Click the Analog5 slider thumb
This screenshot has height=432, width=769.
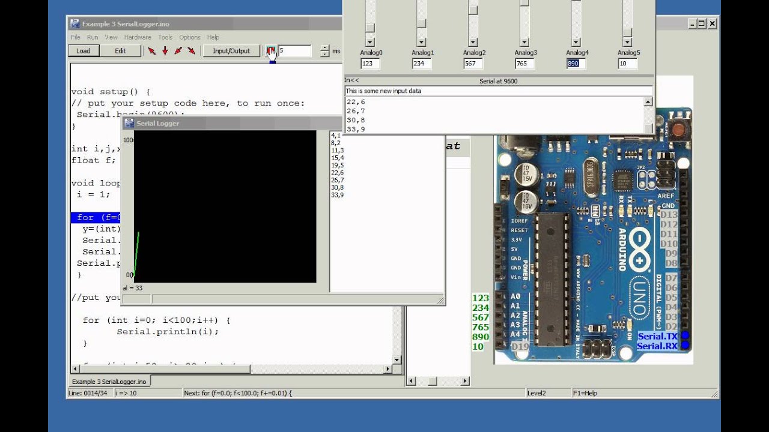pos(628,32)
